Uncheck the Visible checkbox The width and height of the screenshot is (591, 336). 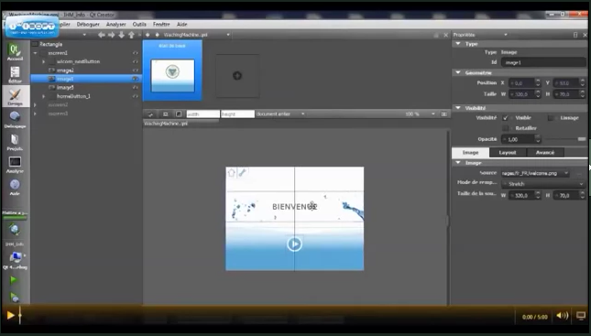pyautogui.click(x=506, y=118)
